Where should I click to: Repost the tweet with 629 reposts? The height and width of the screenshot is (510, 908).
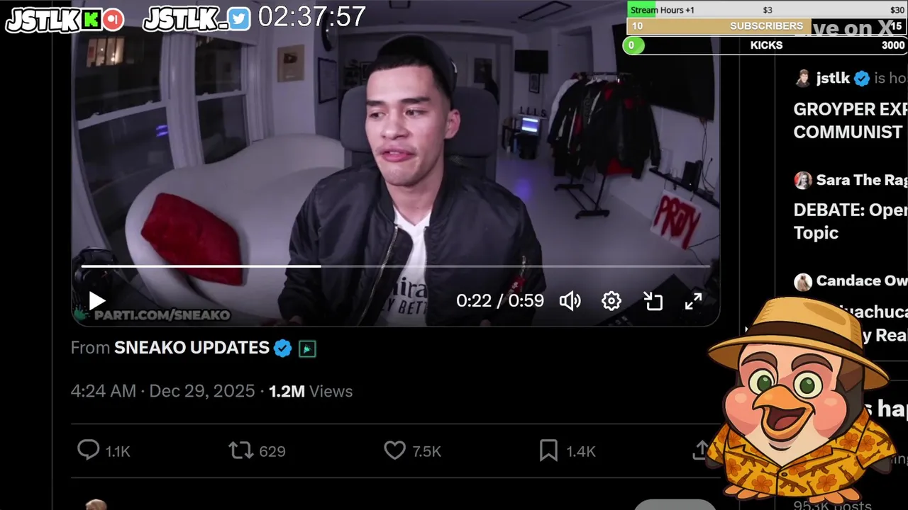pyautogui.click(x=240, y=450)
